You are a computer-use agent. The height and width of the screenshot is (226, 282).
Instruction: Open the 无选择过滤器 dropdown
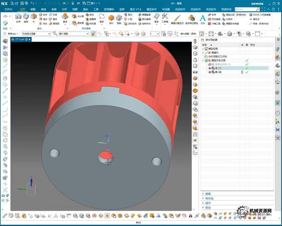(36, 34)
